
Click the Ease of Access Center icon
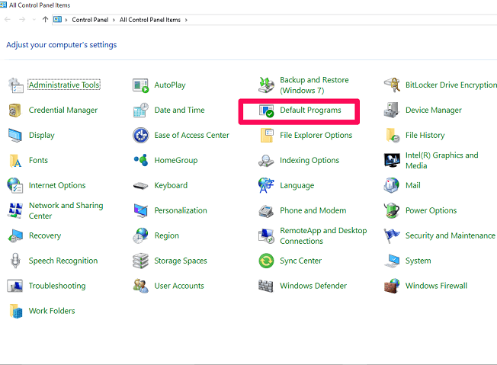point(140,136)
